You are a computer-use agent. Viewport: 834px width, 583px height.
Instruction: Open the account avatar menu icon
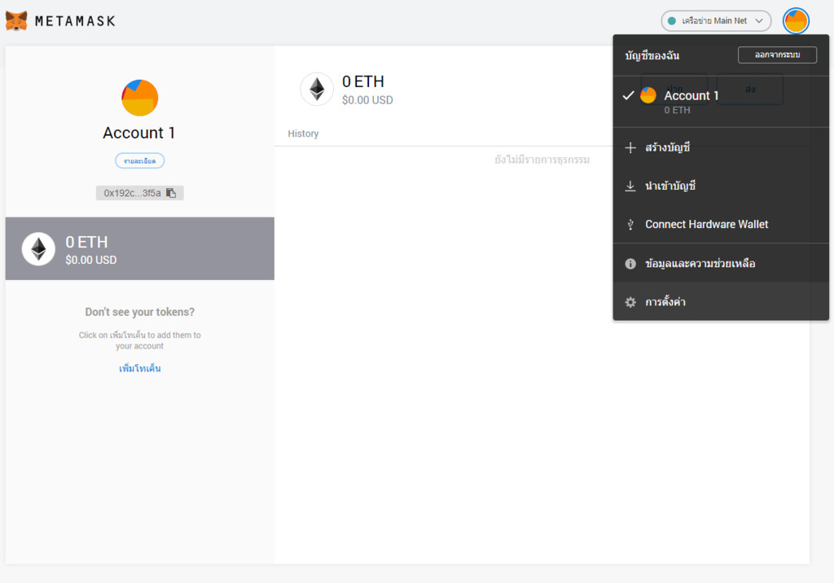[795, 21]
